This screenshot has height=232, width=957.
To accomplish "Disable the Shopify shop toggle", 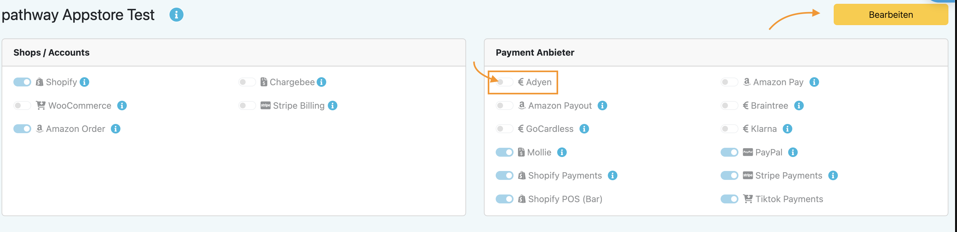I will (x=22, y=82).
